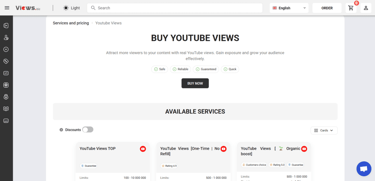Viewport: 375px width, 181px height.
Task: Open the YouTube Views TOP card title
Action: 97,149
